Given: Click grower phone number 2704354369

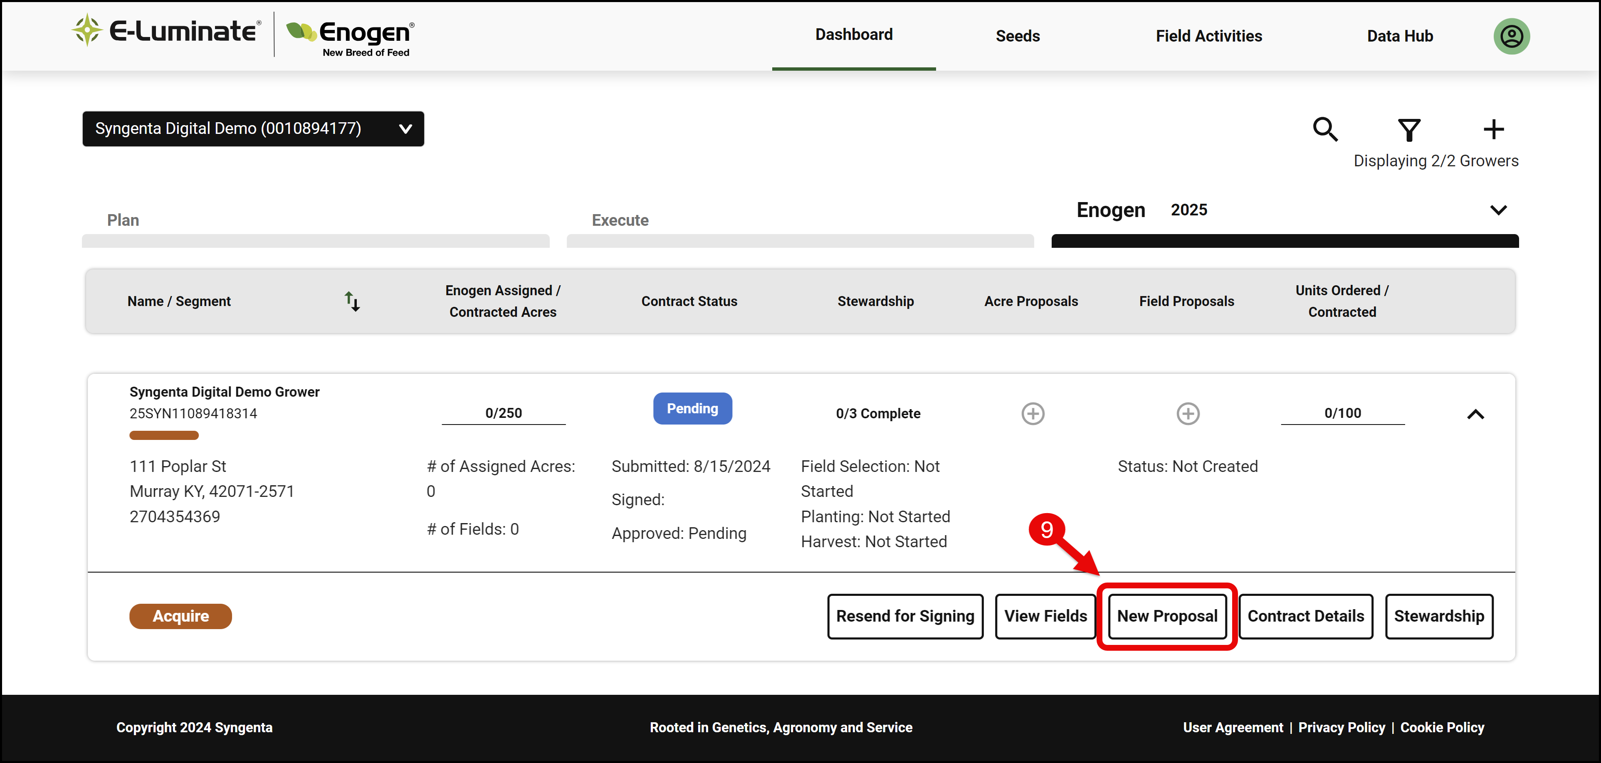Looking at the screenshot, I should [x=175, y=517].
